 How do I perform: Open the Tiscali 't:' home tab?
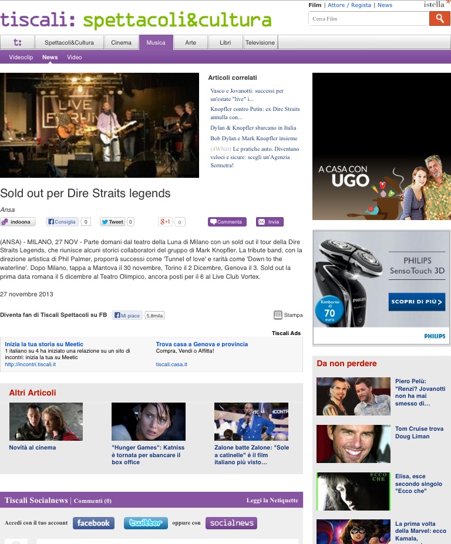18,42
